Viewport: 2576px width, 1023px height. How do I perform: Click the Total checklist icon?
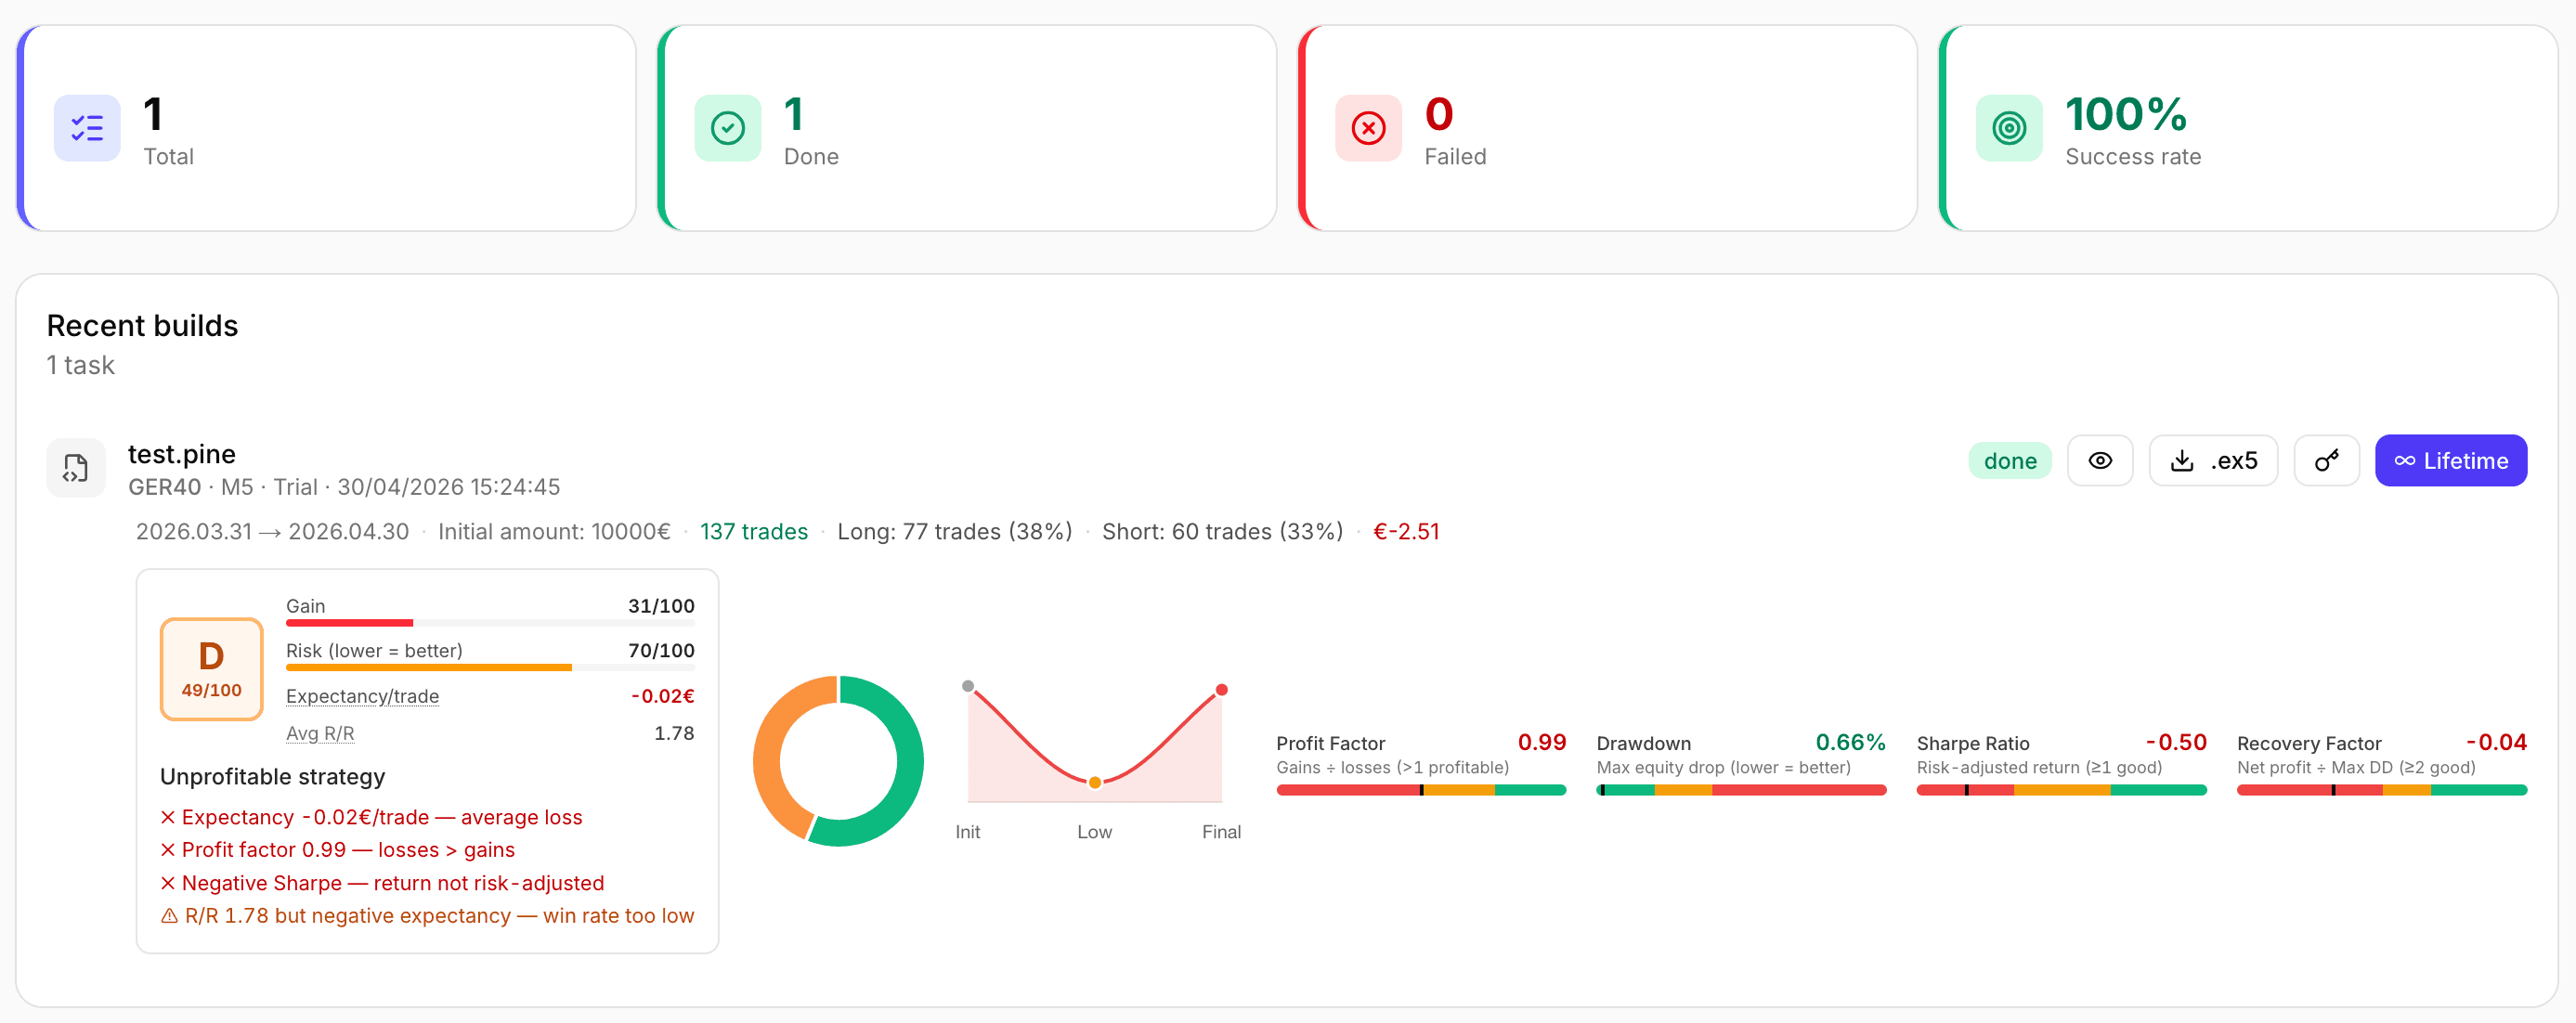pyautogui.click(x=87, y=128)
